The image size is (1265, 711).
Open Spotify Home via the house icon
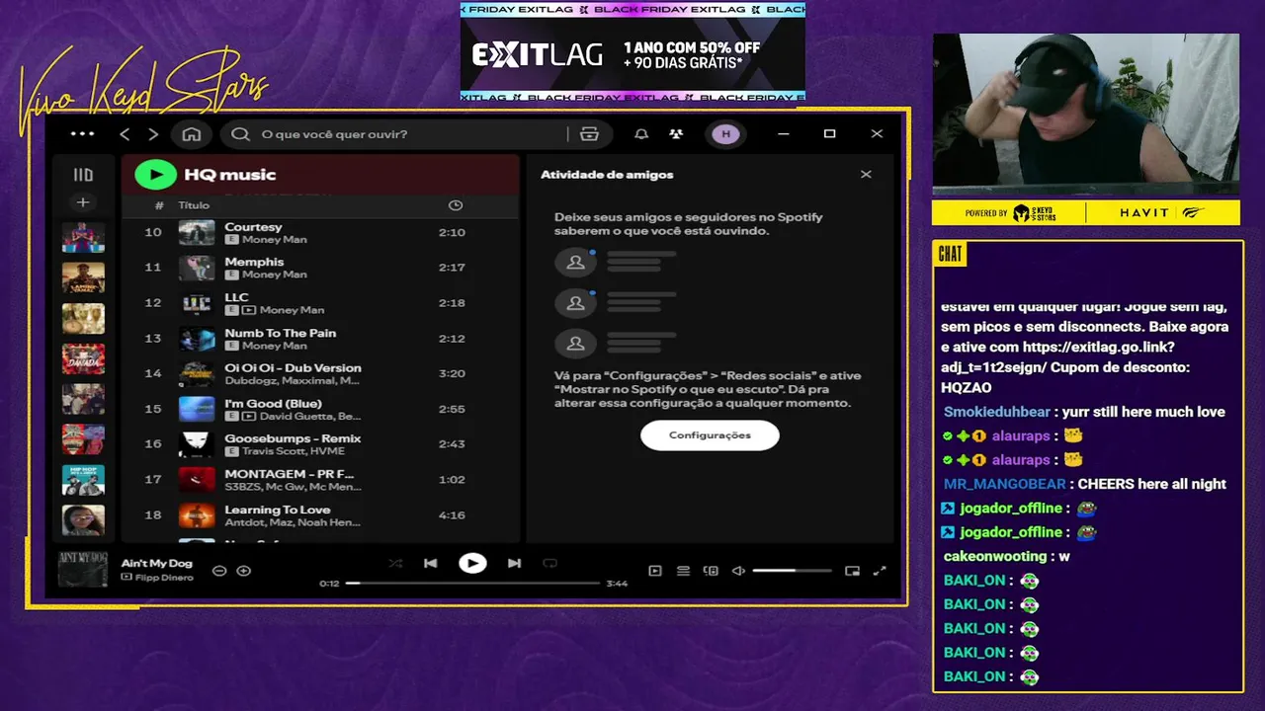[x=192, y=134]
